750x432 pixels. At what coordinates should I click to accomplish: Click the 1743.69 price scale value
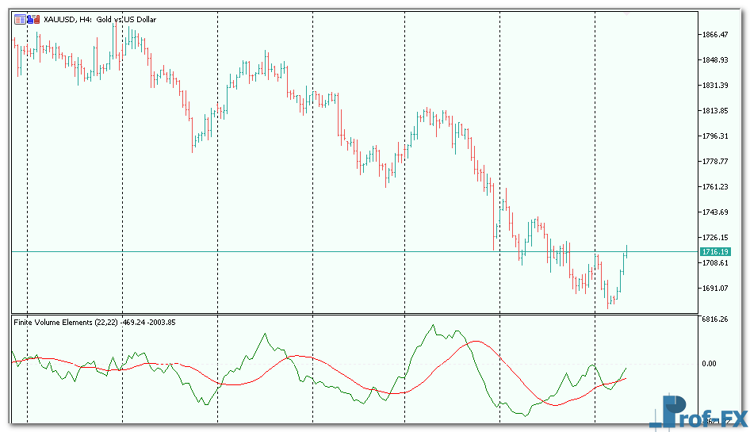click(714, 212)
